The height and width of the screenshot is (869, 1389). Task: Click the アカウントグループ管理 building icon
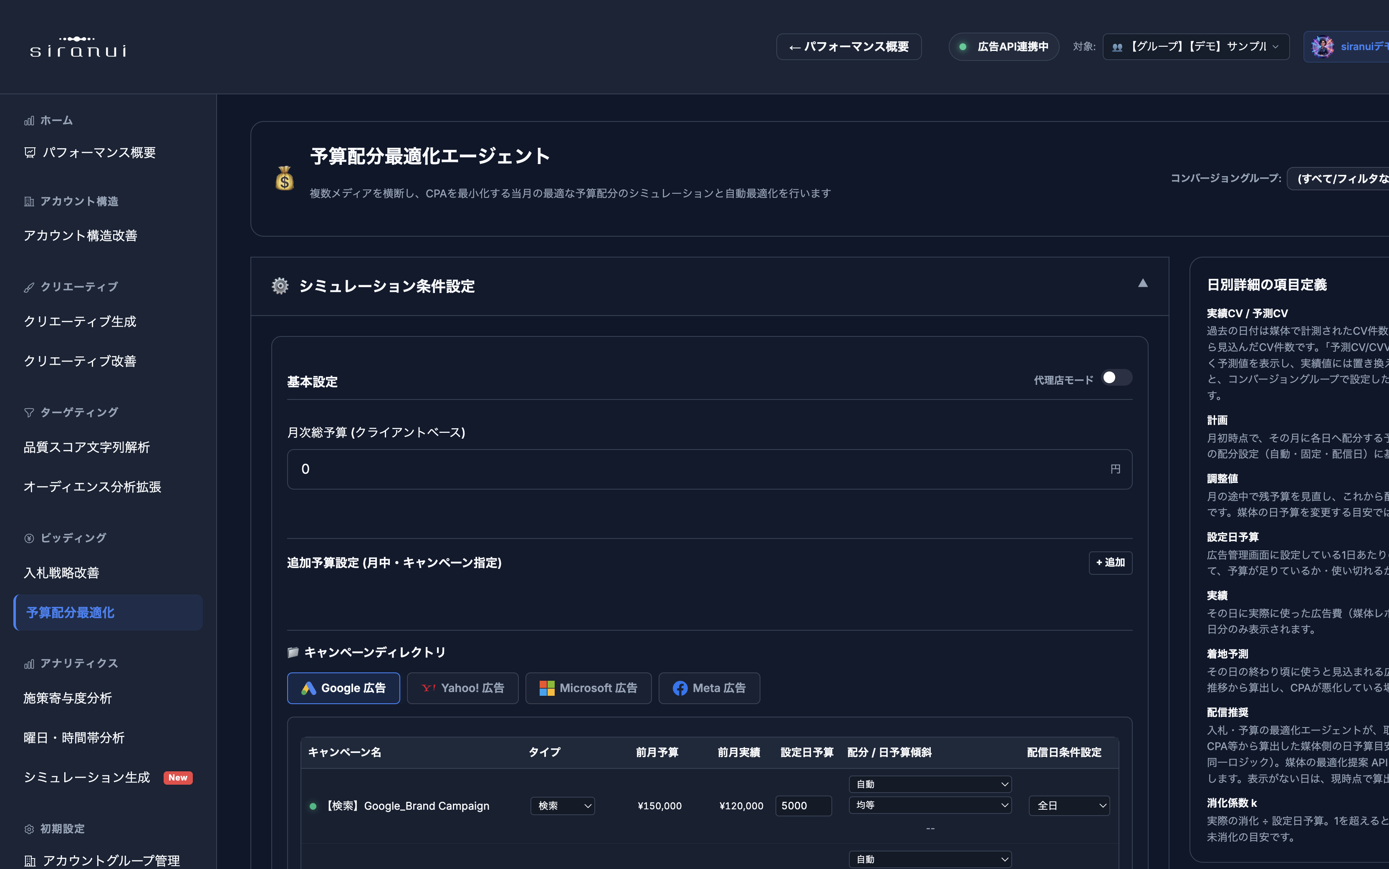30,860
